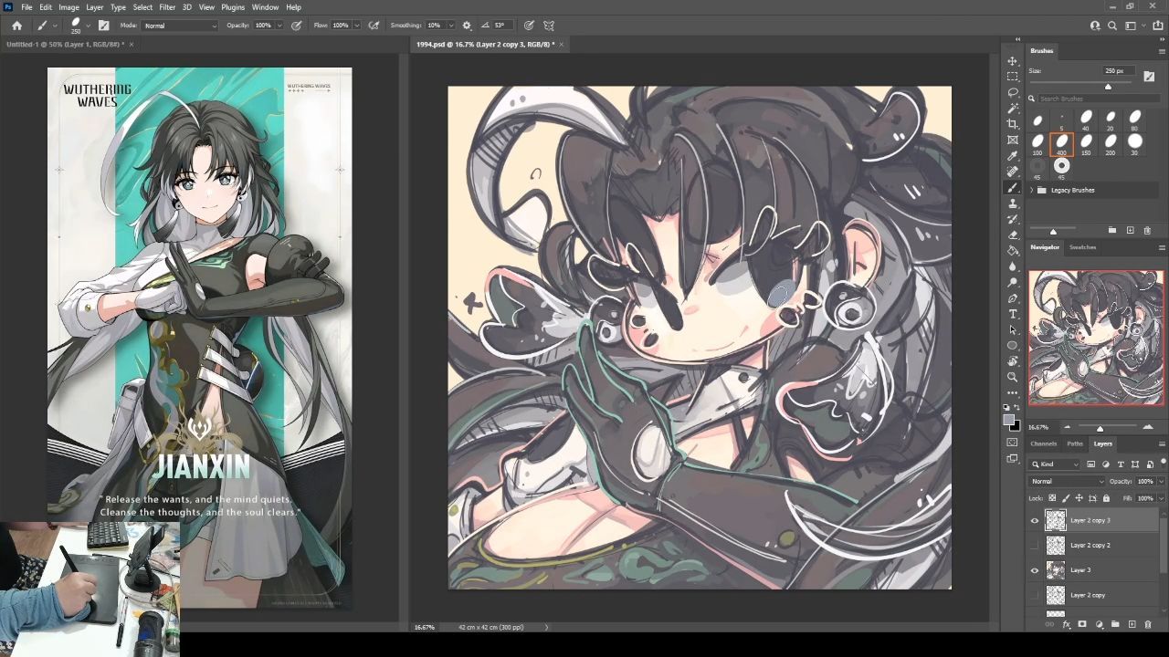The image size is (1169, 657).
Task: Select the Brush tool in the tools panel
Action: coord(1013,187)
